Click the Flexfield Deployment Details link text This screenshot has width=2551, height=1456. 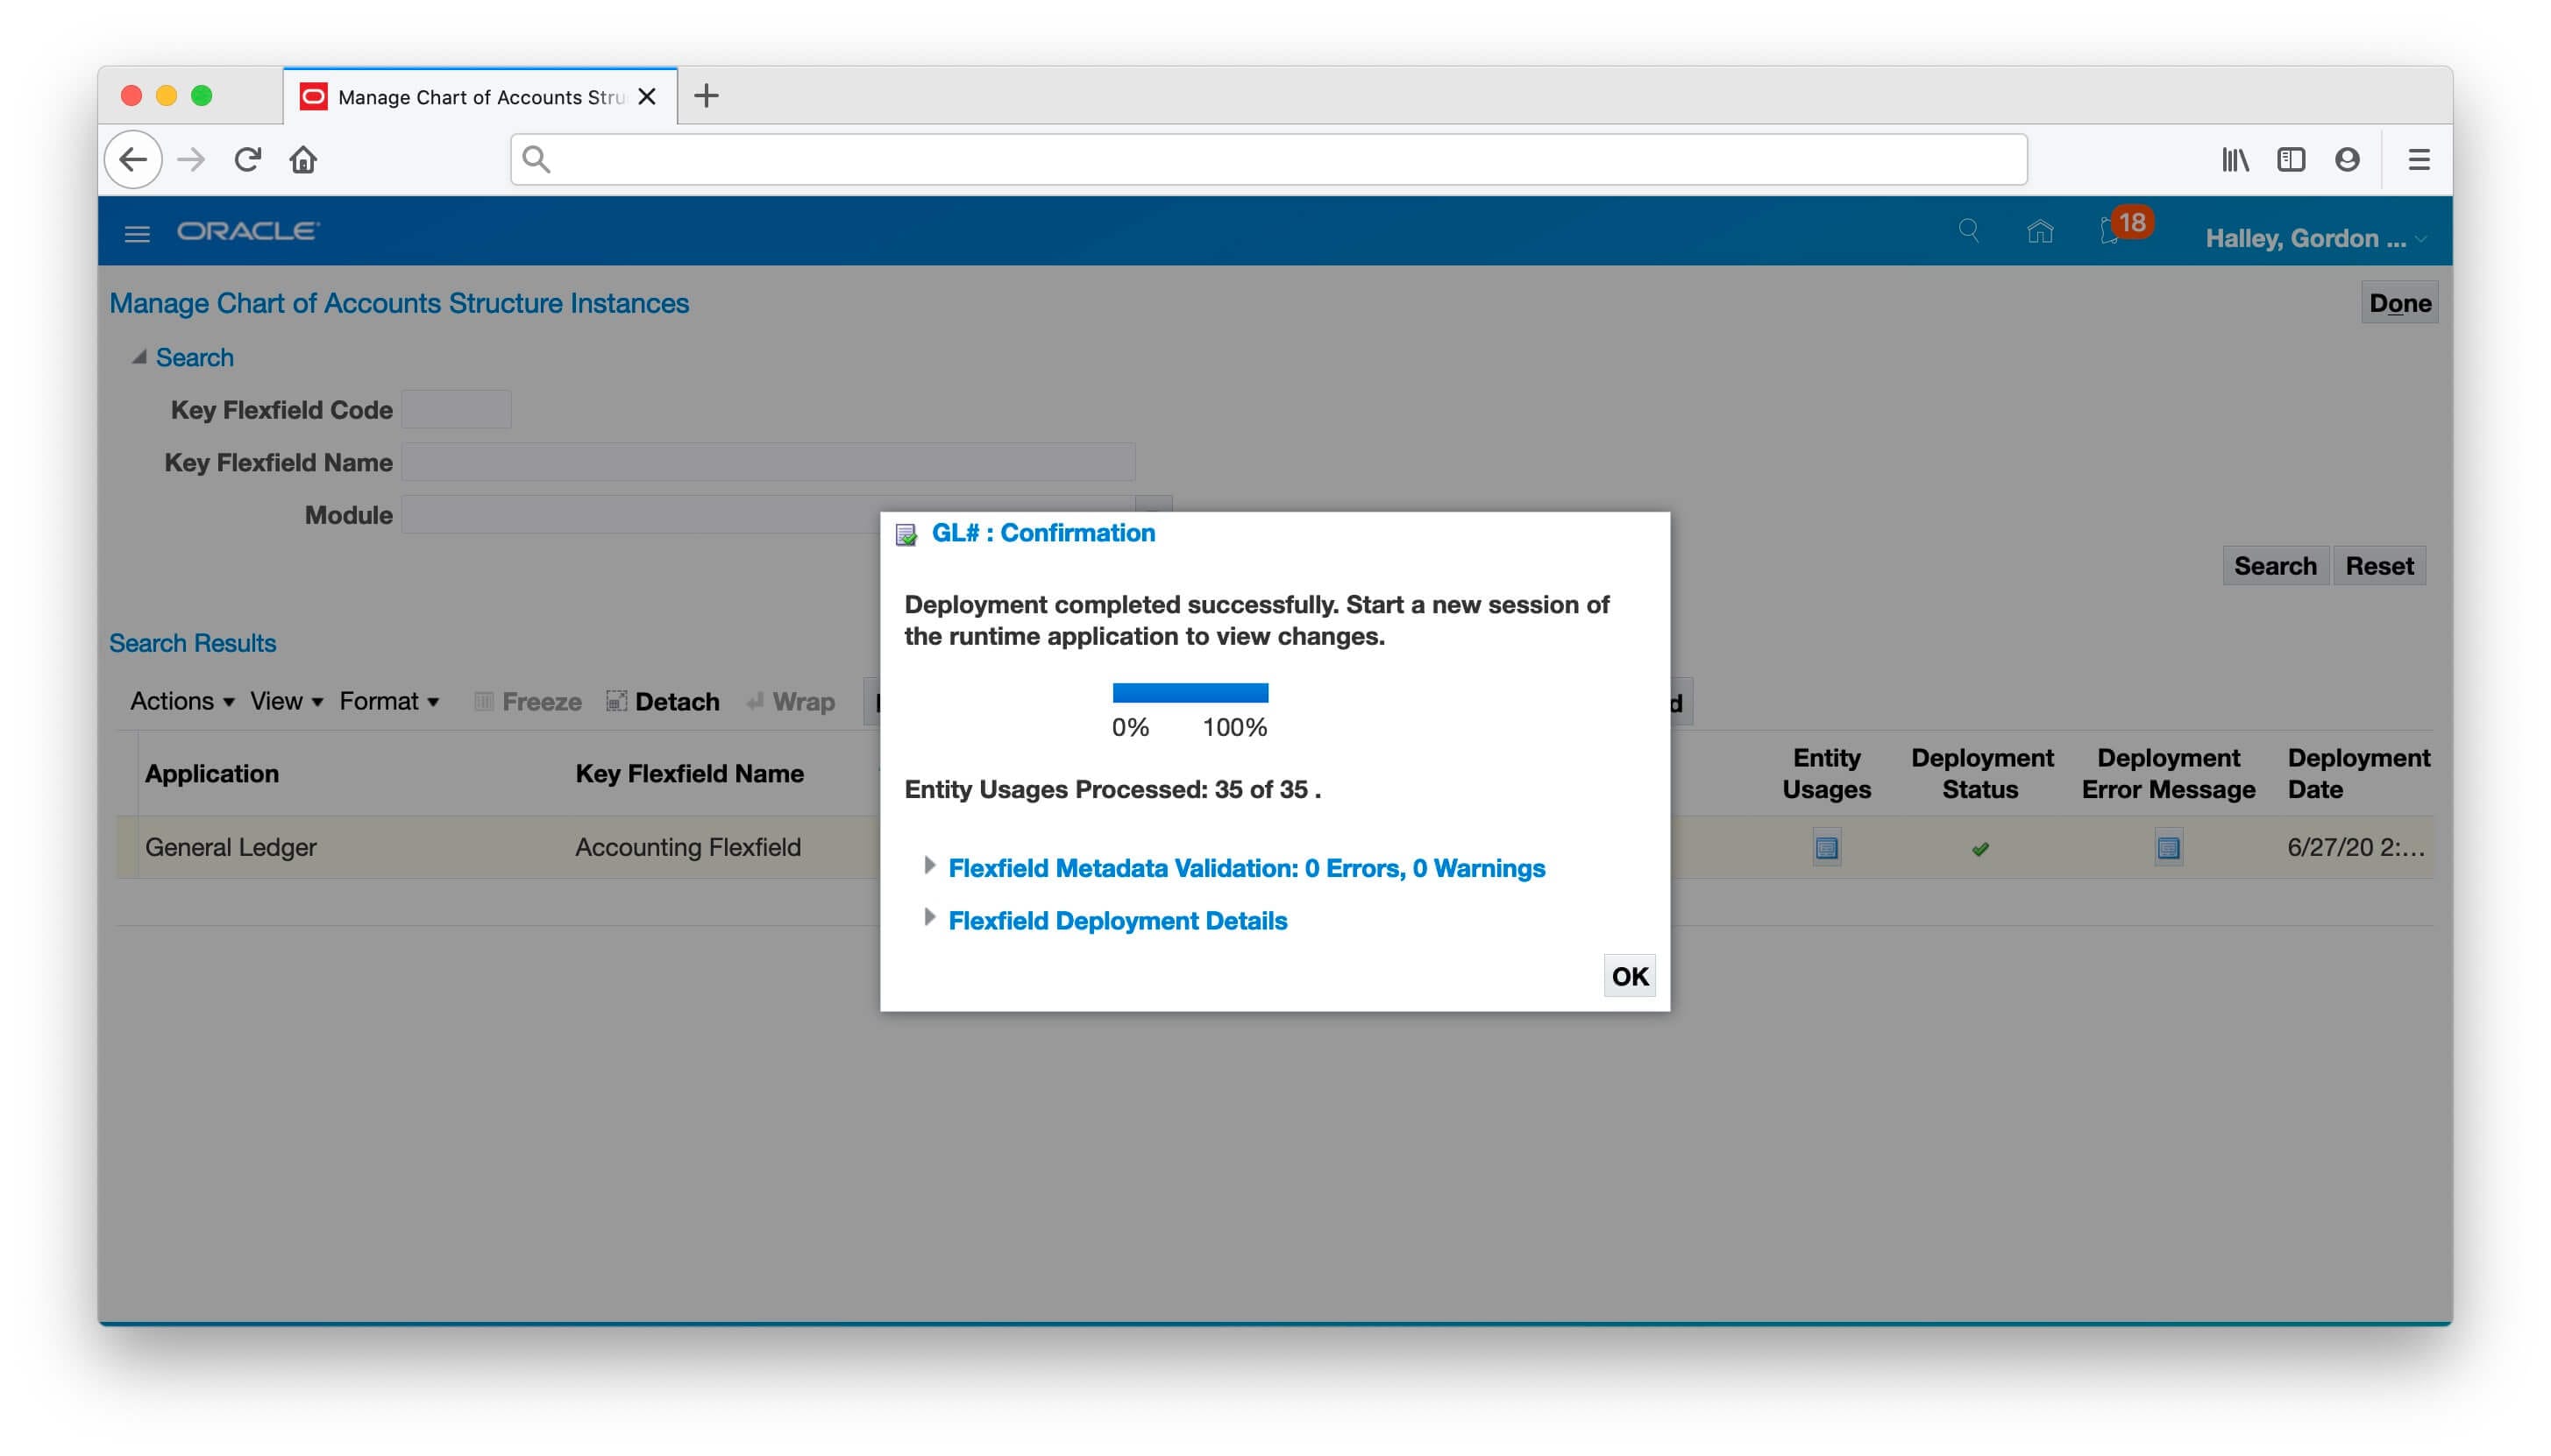pos(1118,920)
